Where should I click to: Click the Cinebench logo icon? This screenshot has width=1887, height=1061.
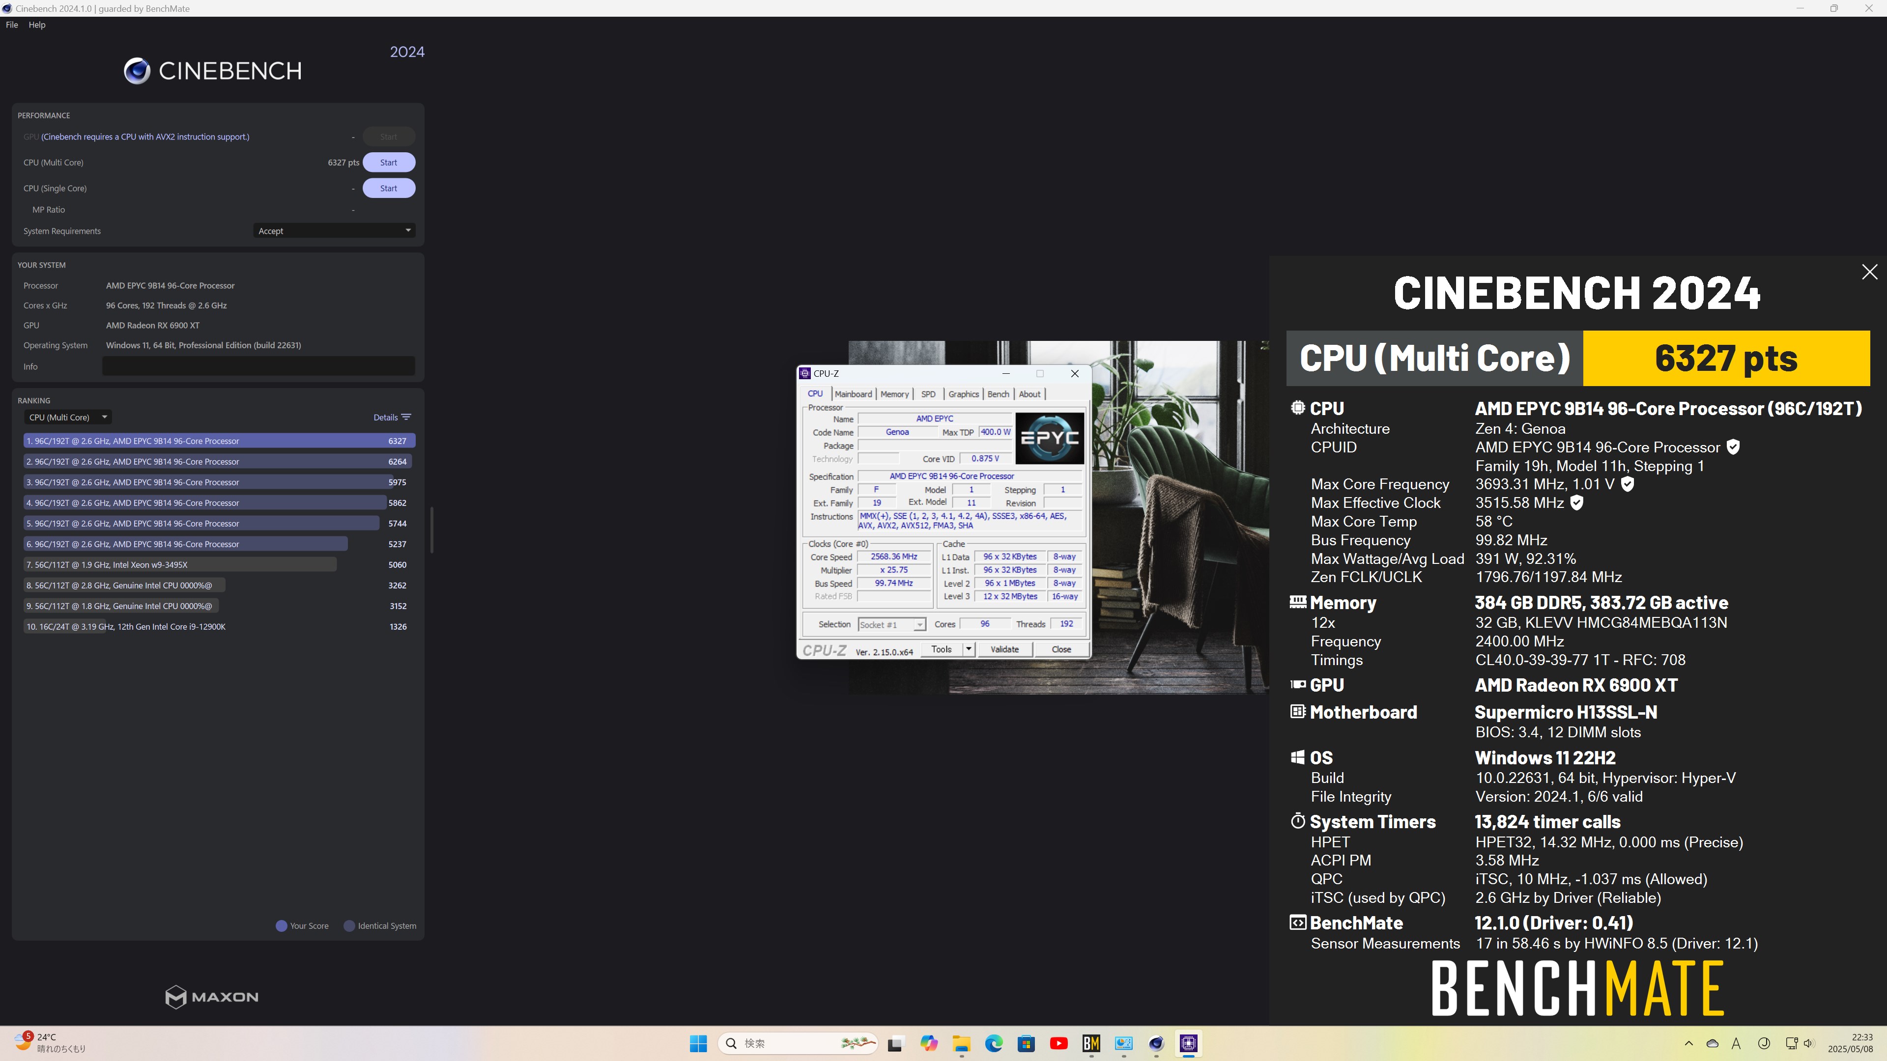click(x=137, y=71)
